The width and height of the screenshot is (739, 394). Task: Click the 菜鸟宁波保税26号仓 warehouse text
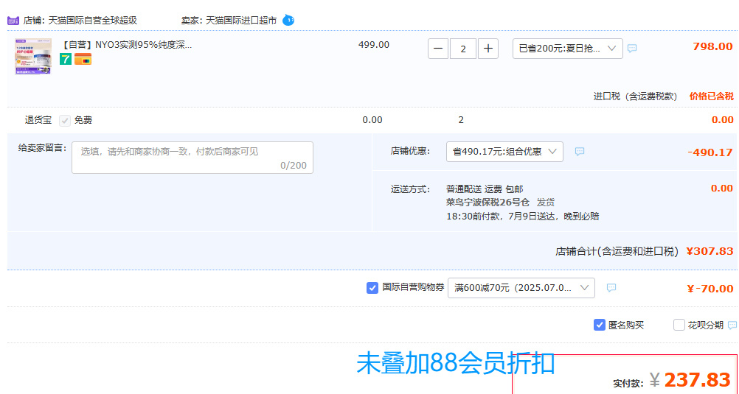tap(488, 203)
